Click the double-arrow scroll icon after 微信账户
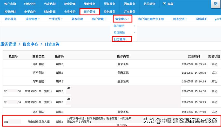221x127 pixels. [x=218, y=19]
